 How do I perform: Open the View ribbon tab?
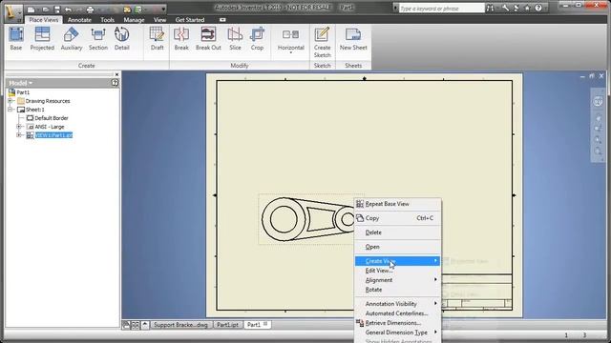point(159,19)
